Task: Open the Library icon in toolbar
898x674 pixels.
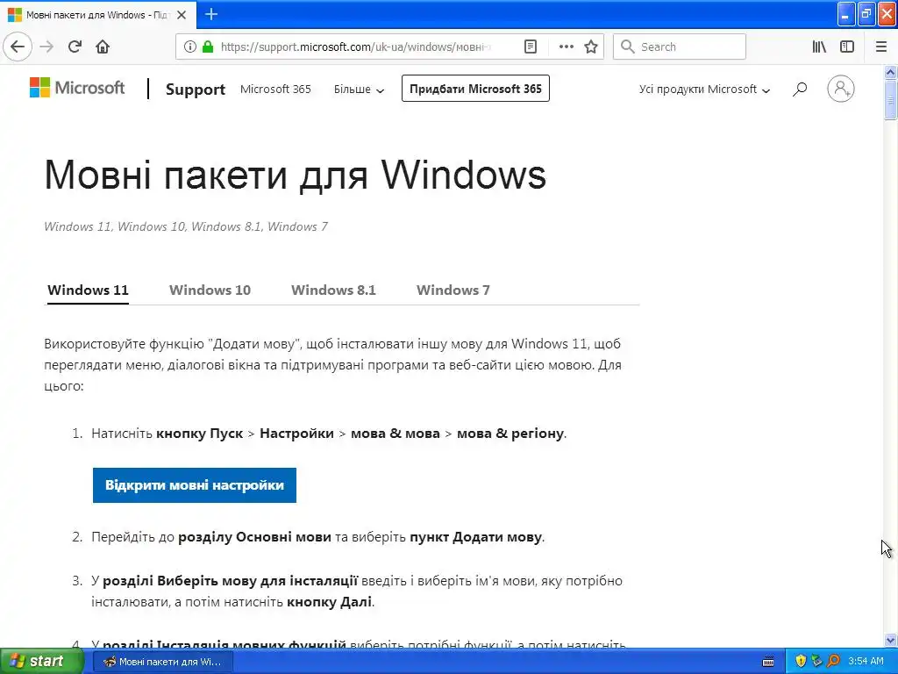Action: pos(819,47)
